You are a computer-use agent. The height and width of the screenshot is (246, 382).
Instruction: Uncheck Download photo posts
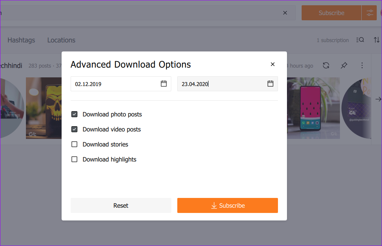[x=74, y=114]
